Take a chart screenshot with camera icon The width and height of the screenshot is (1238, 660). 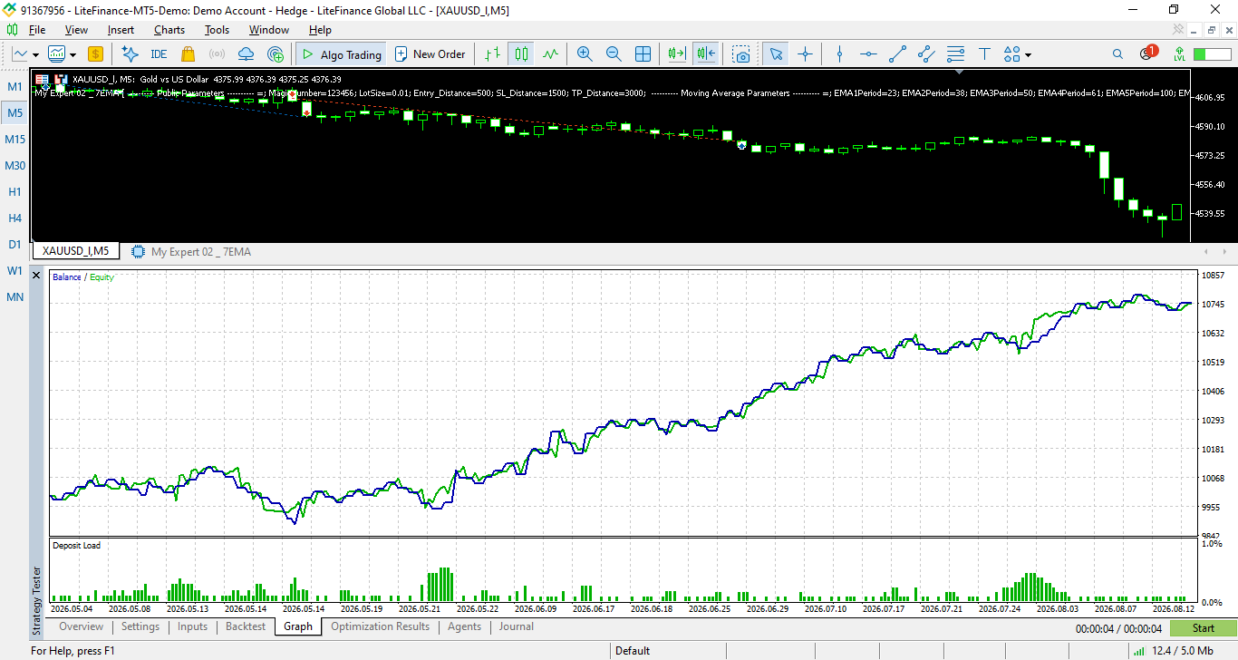(x=742, y=54)
